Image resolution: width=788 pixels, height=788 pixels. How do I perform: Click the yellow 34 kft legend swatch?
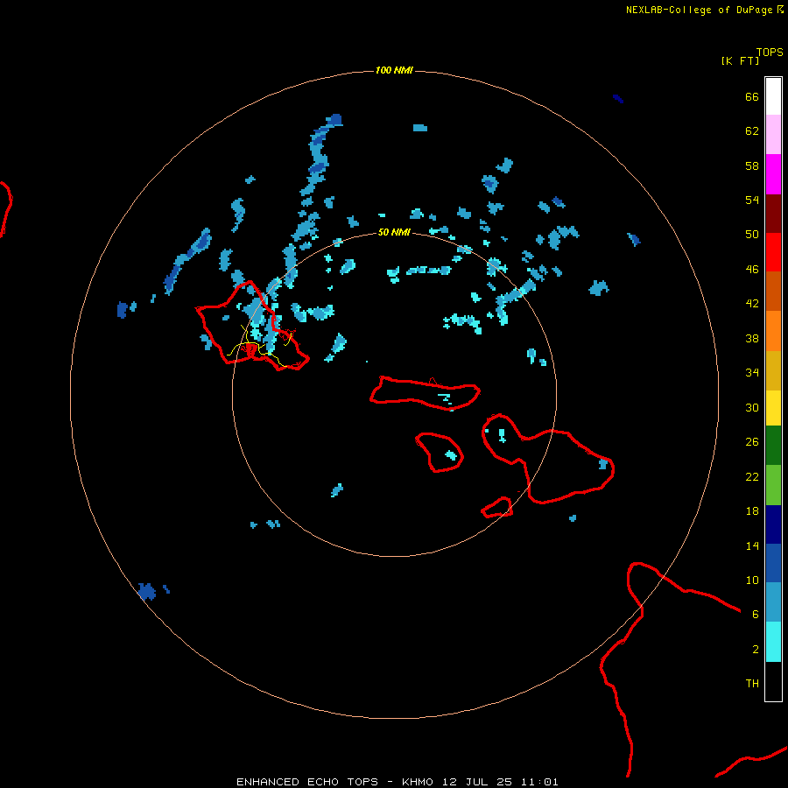click(773, 408)
